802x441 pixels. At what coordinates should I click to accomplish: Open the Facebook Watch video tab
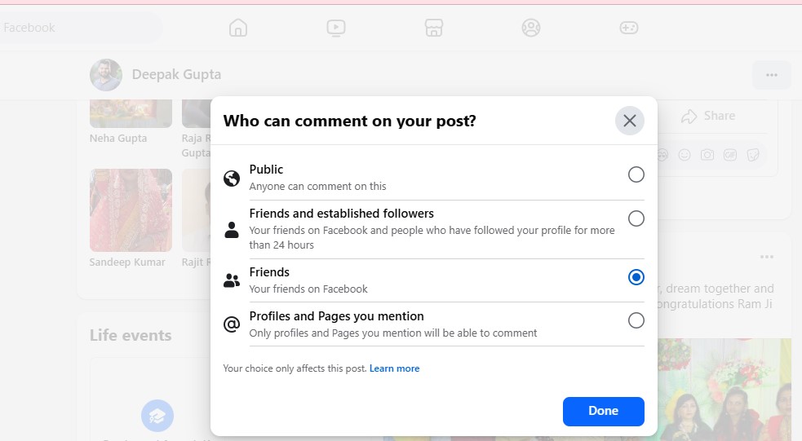[x=336, y=28]
